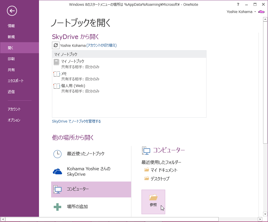Open the 個人用 (Web) notebook
The width and height of the screenshot is (268, 222).
pos(129,88)
